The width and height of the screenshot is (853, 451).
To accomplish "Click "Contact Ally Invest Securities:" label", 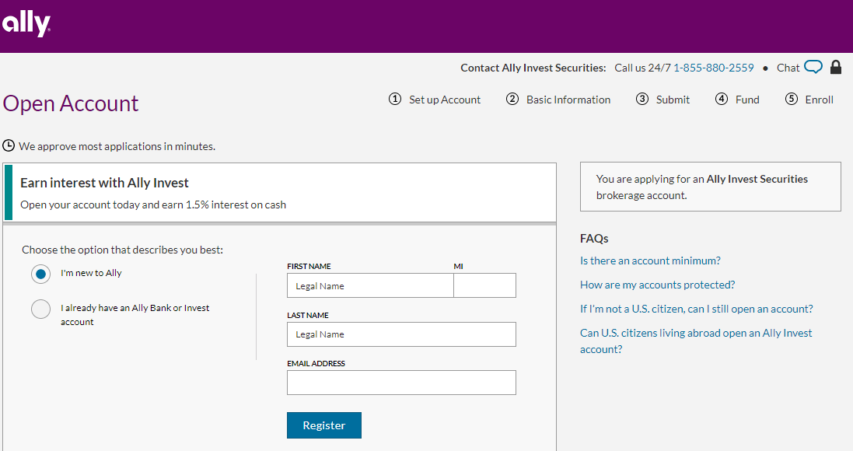I will point(533,68).
